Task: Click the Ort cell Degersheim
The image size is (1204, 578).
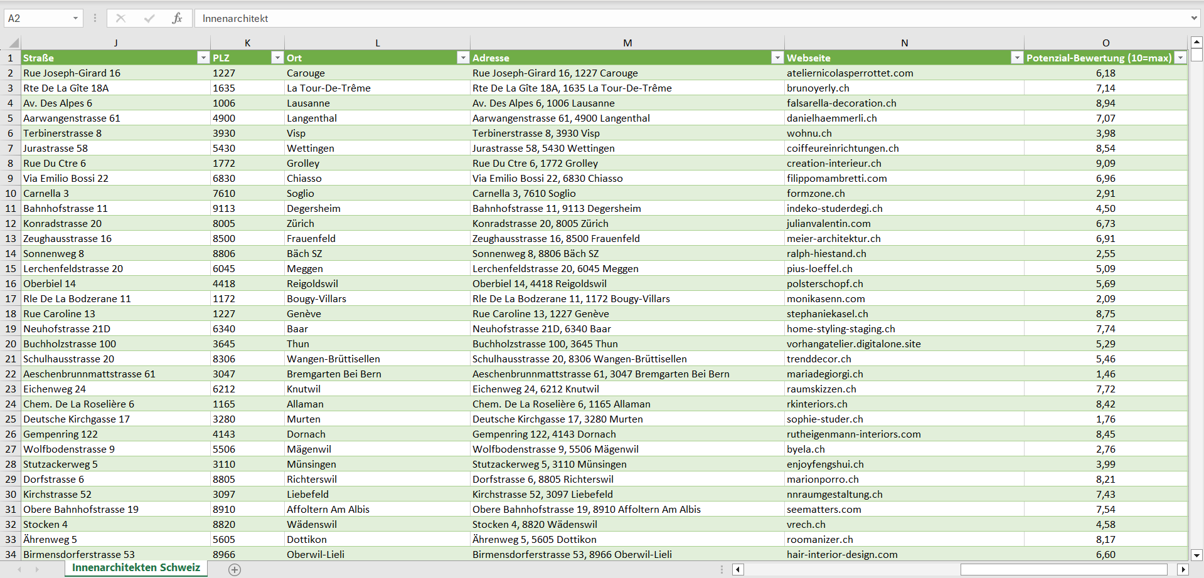Action: (378, 208)
